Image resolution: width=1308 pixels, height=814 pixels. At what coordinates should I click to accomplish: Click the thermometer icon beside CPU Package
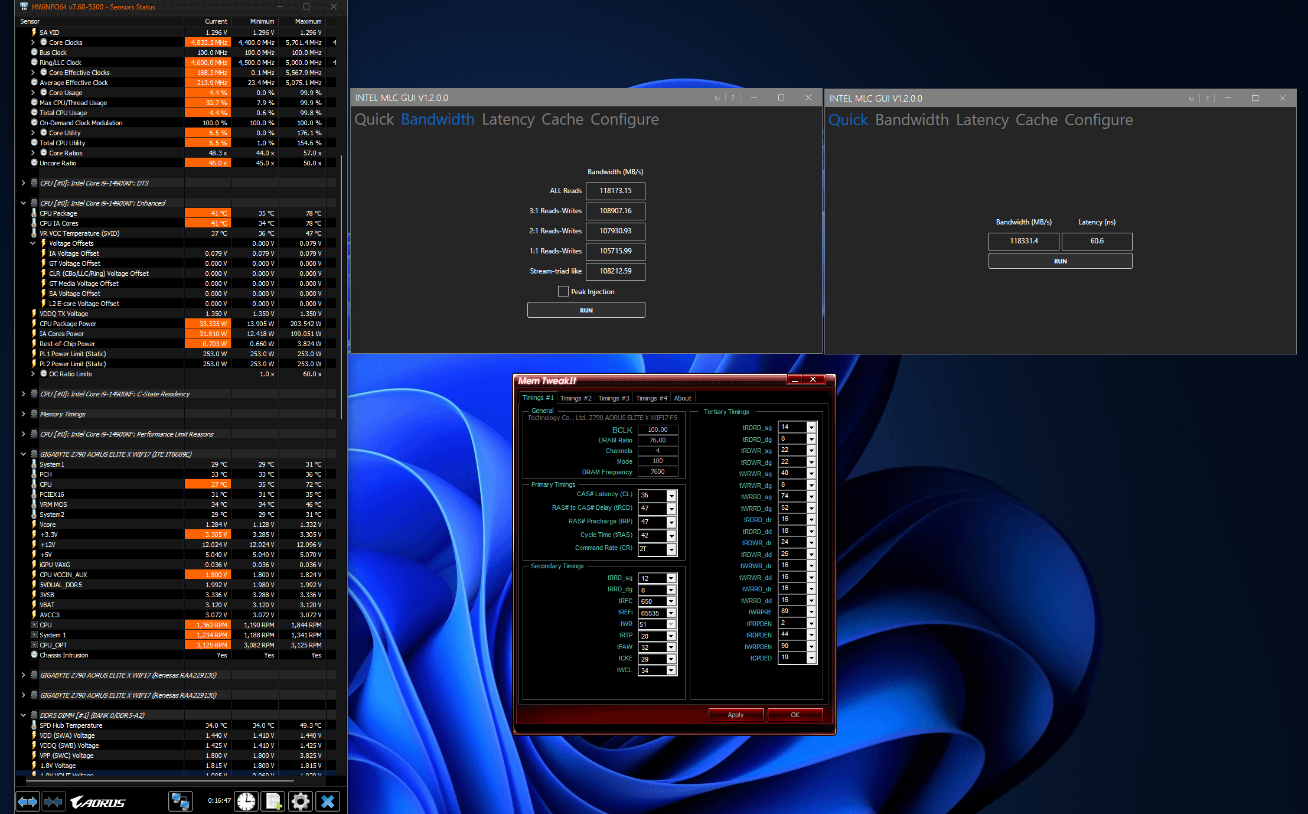click(x=34, y=213)
